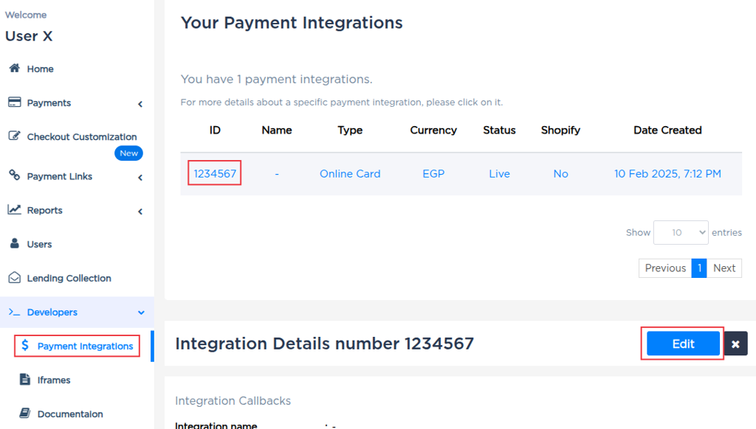Expand the Payment Links submenu arrow

[140, 177]
